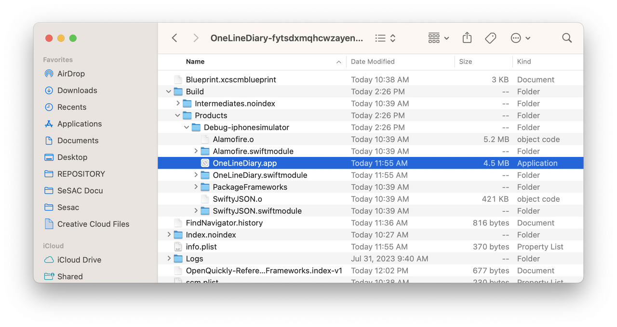Click the Tags toolbar icon
The height and width of the screenshot is (327, 617).
[491, 38]
